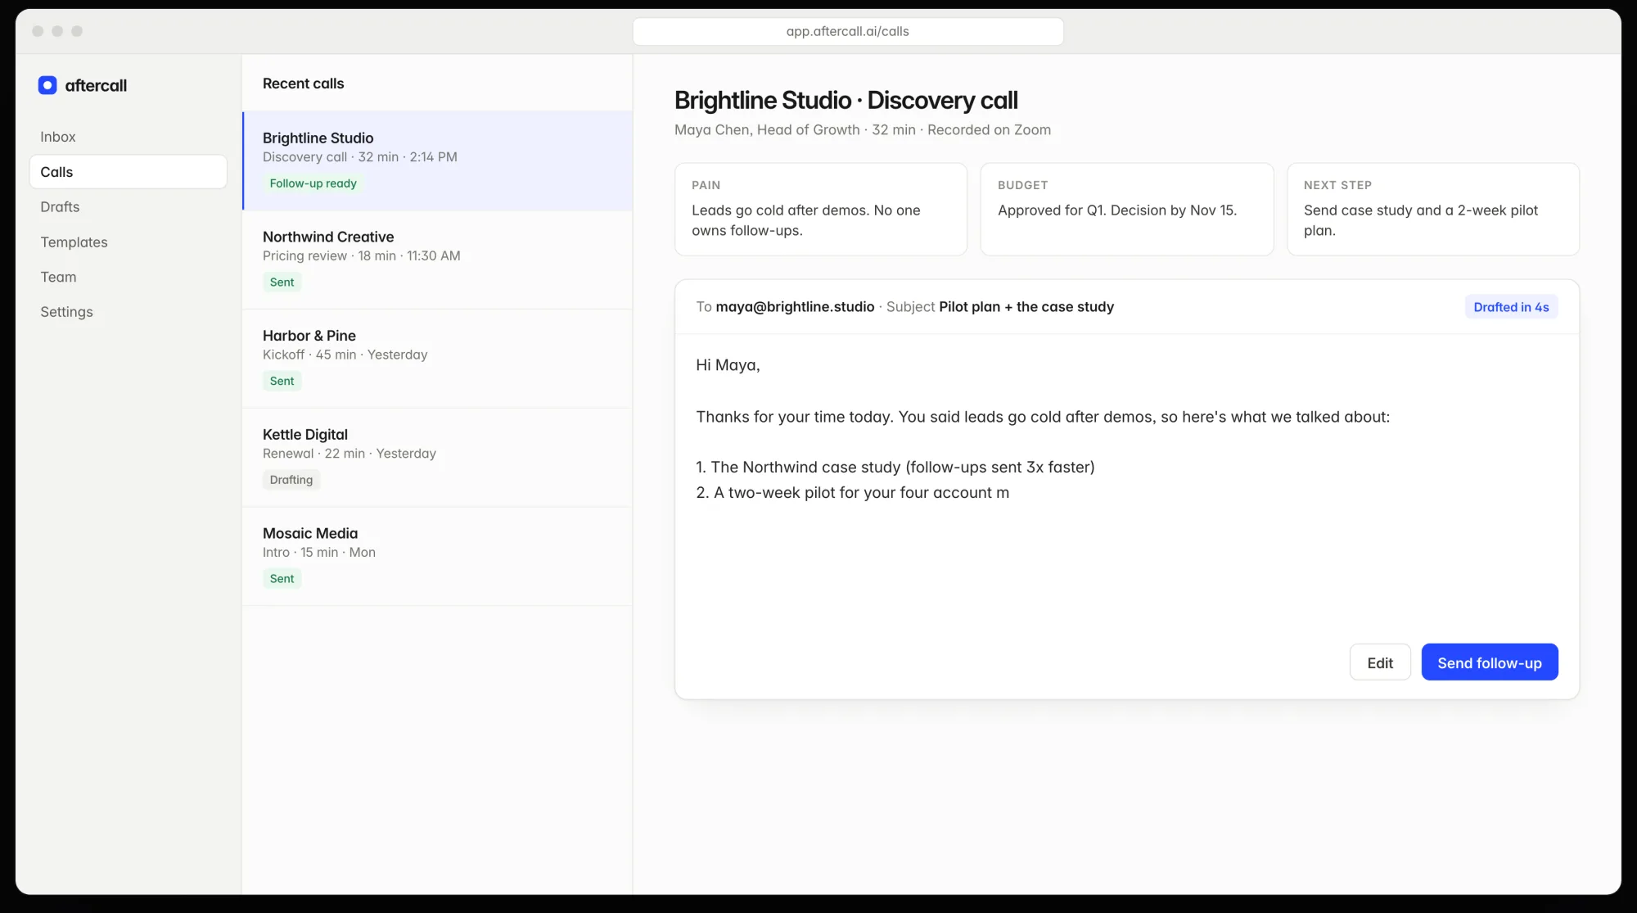Click 'Intro · 15 min · Mon' text
Viewport: 1637px width, 913px height.
(319, 553)
